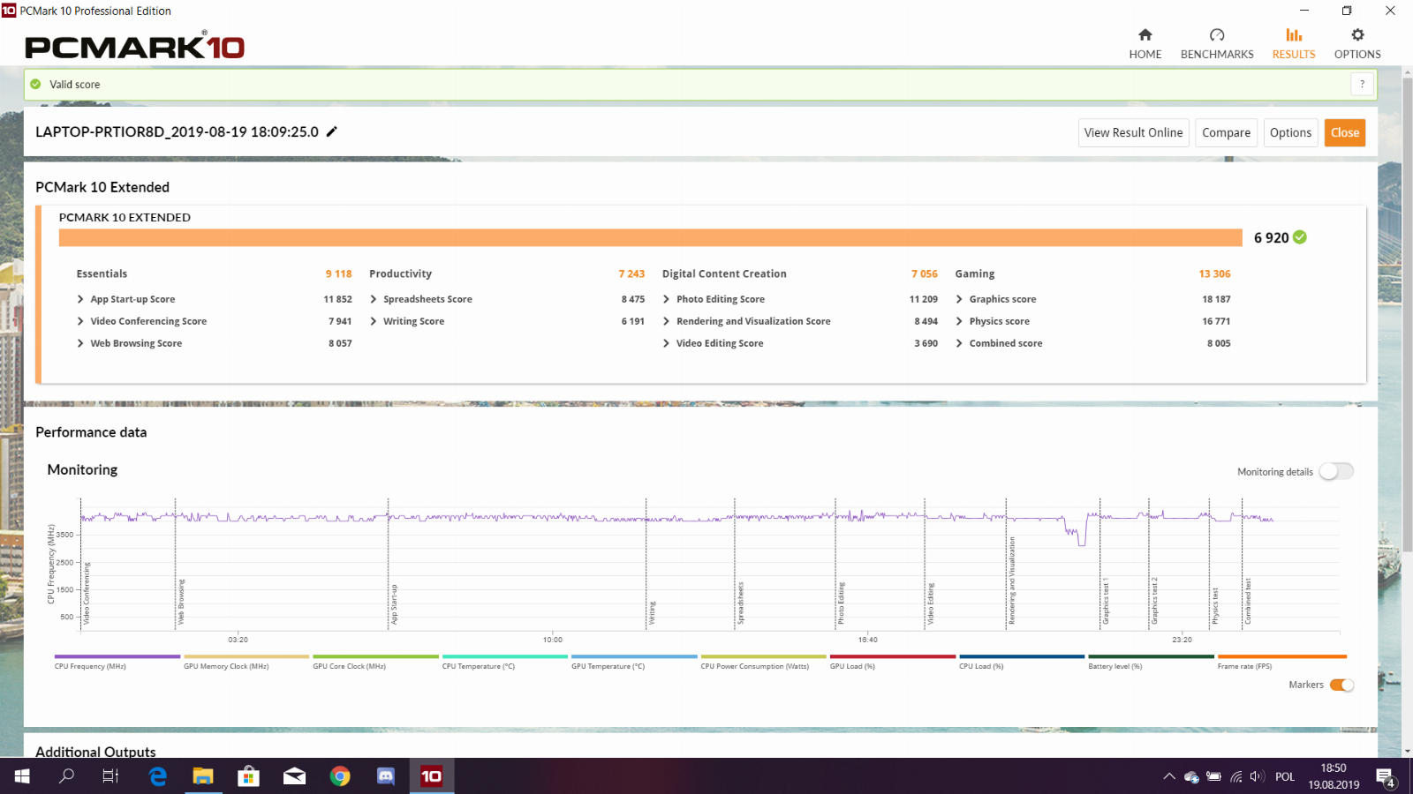Open Microsoft Store from the taskbar
The width and height of the screenshot is (1413, 794).
click(x=249, y=776)
